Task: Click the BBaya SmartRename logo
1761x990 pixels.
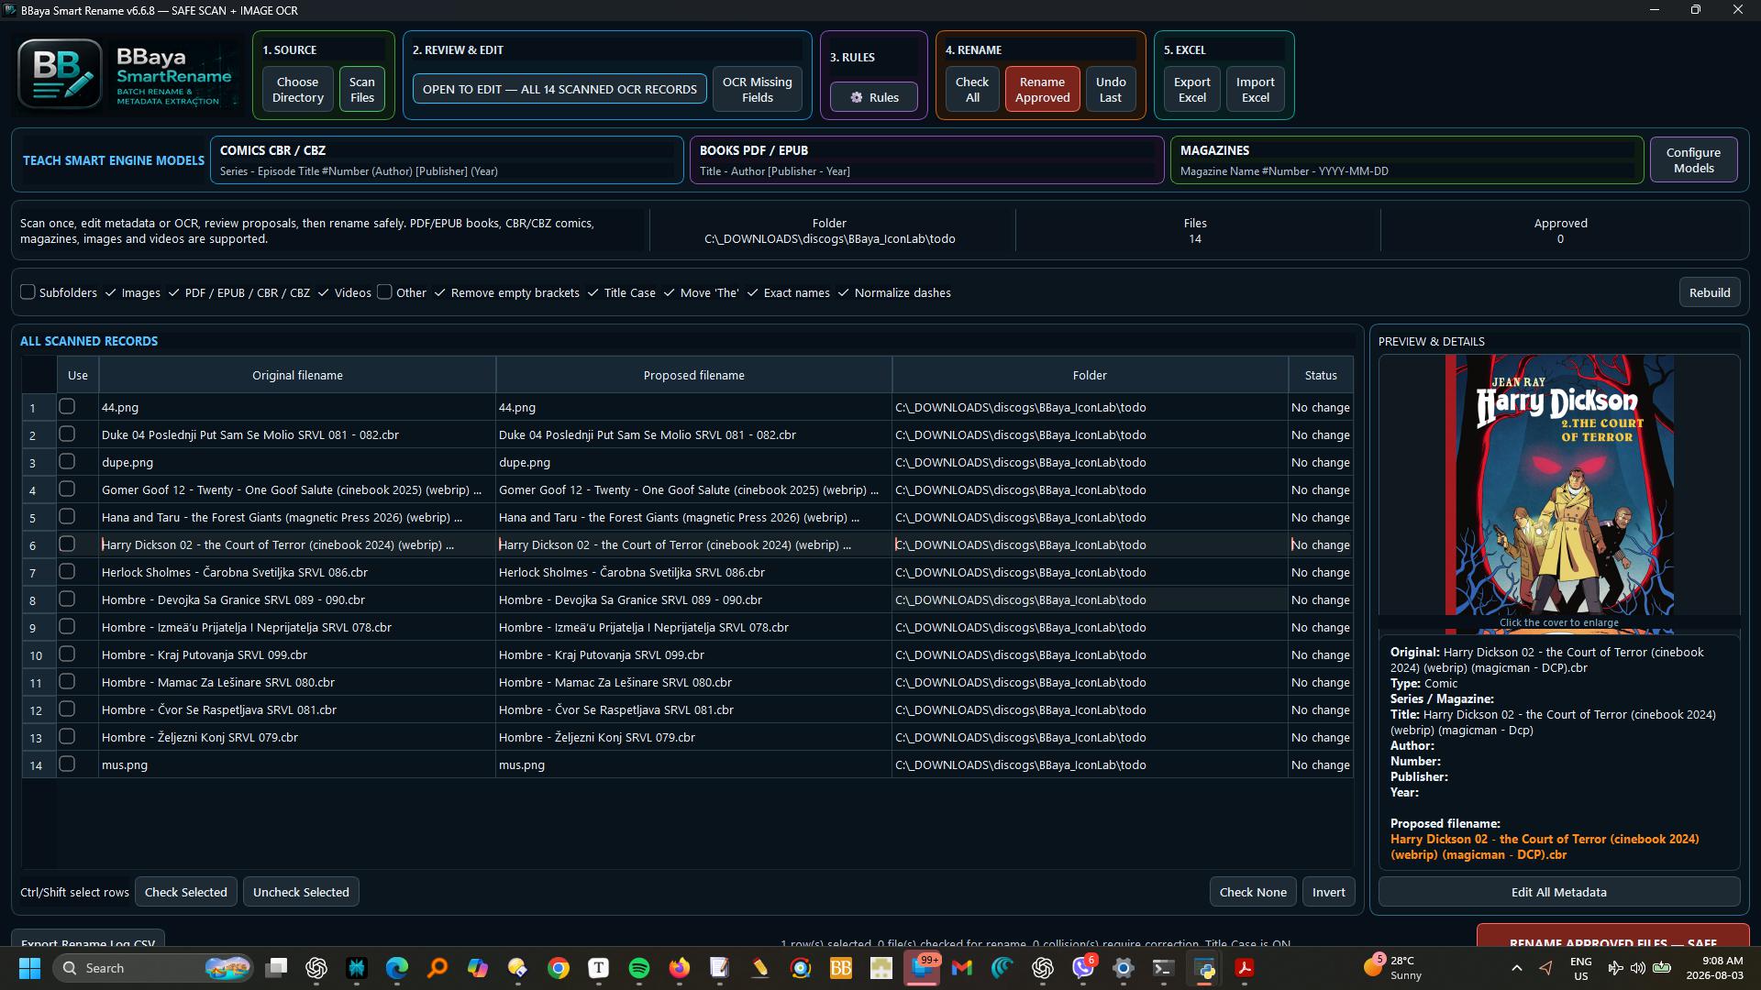Action: [125, 74]
